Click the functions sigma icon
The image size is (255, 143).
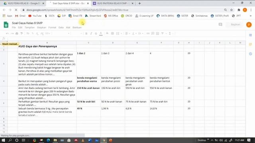tap(170, 33)
